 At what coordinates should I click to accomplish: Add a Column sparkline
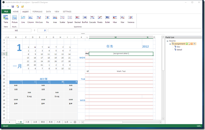[31, 19]
